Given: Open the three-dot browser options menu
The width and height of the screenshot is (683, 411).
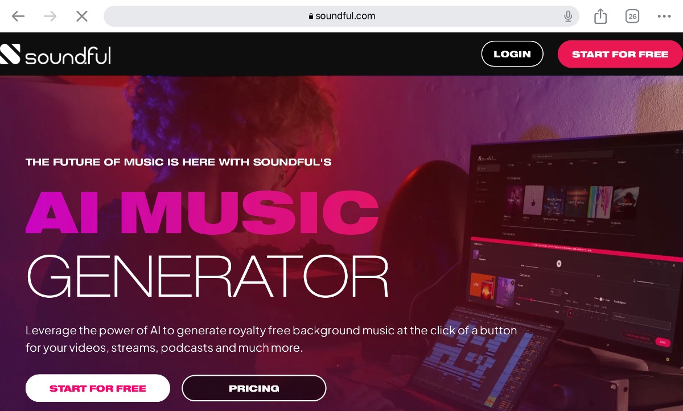Looking at the screenshot, I should coord(664,16).
